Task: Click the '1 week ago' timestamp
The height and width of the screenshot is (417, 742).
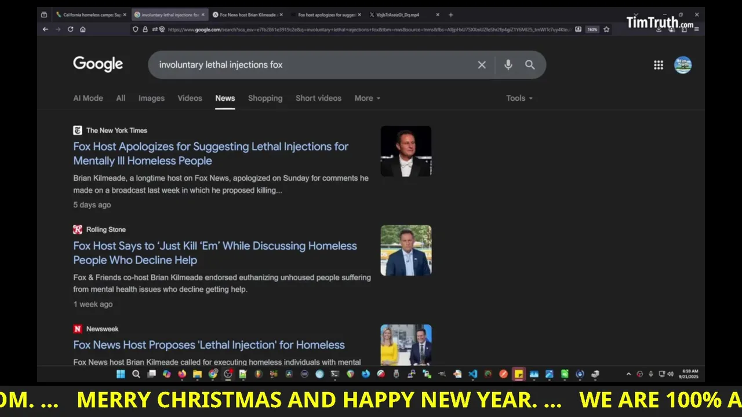Action: pos(93,304)
